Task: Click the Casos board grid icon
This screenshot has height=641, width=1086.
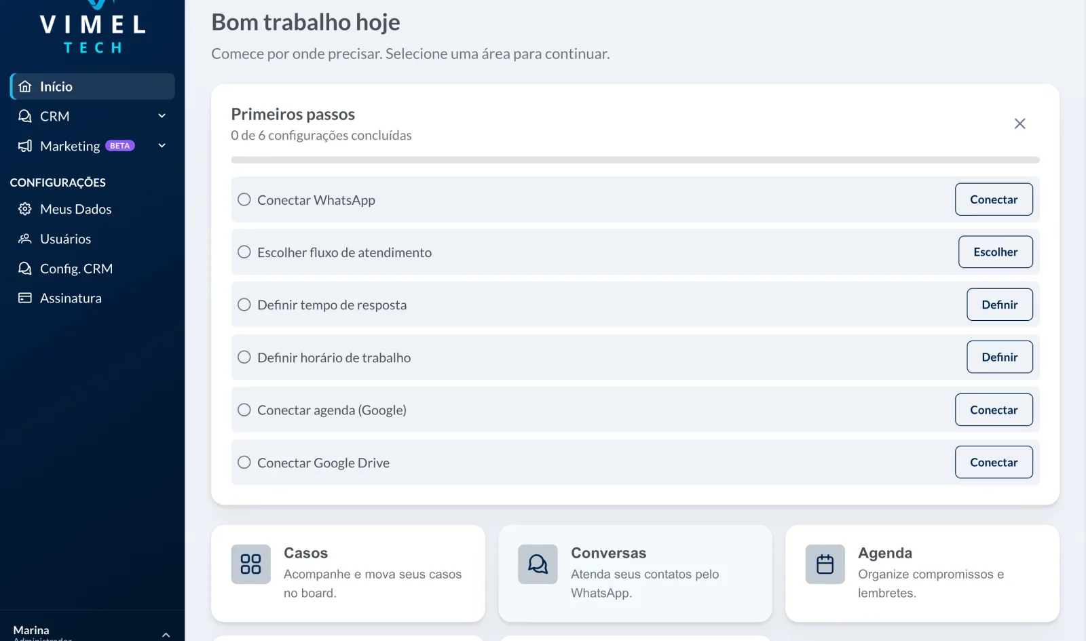Action: (250, 564)
